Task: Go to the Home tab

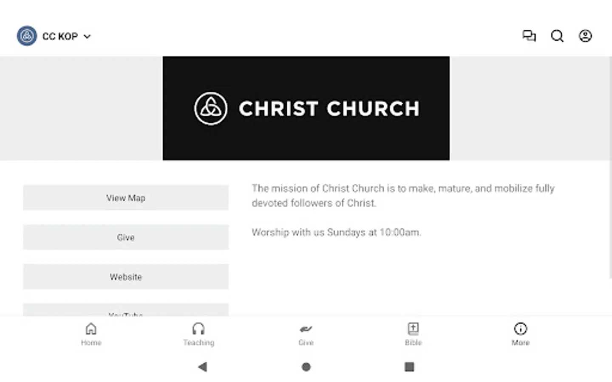Action: (x=91, y=334)
